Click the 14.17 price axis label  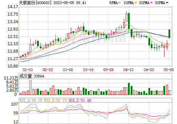click(13, 7)
